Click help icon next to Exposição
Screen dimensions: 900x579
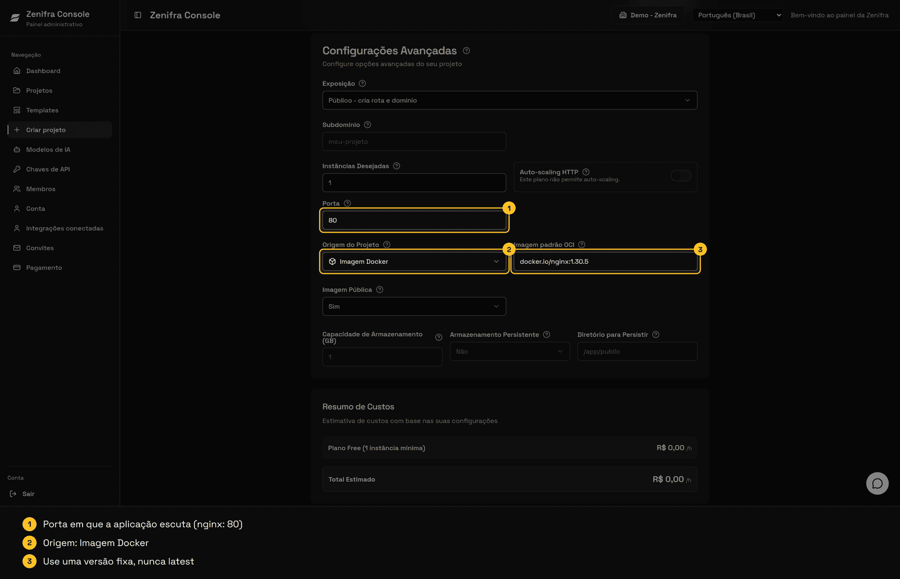pyautogui.click(x=362, y=83)
